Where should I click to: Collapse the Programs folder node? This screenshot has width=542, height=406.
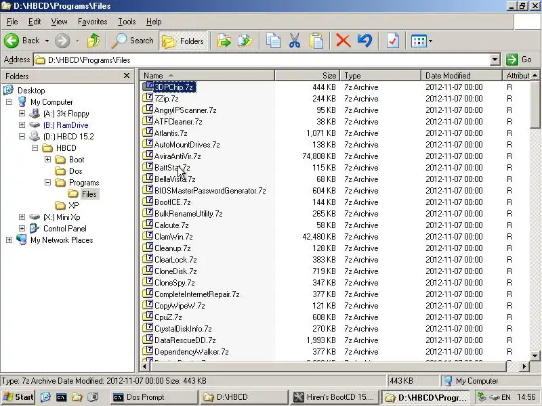(x=47, y=182)
